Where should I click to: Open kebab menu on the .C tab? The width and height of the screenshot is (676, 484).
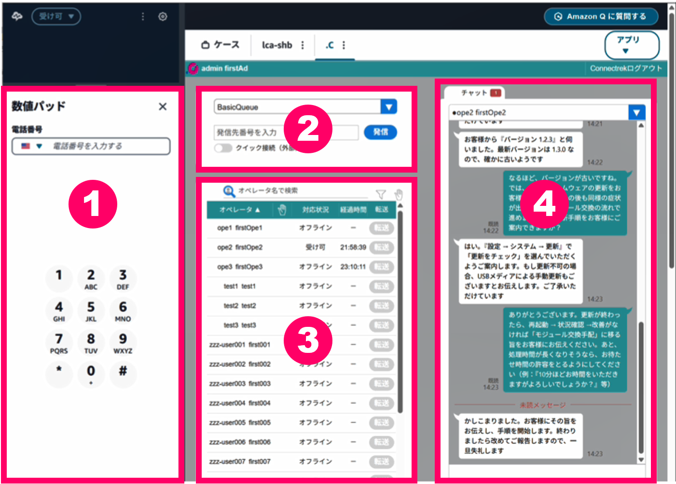[344, 45]
